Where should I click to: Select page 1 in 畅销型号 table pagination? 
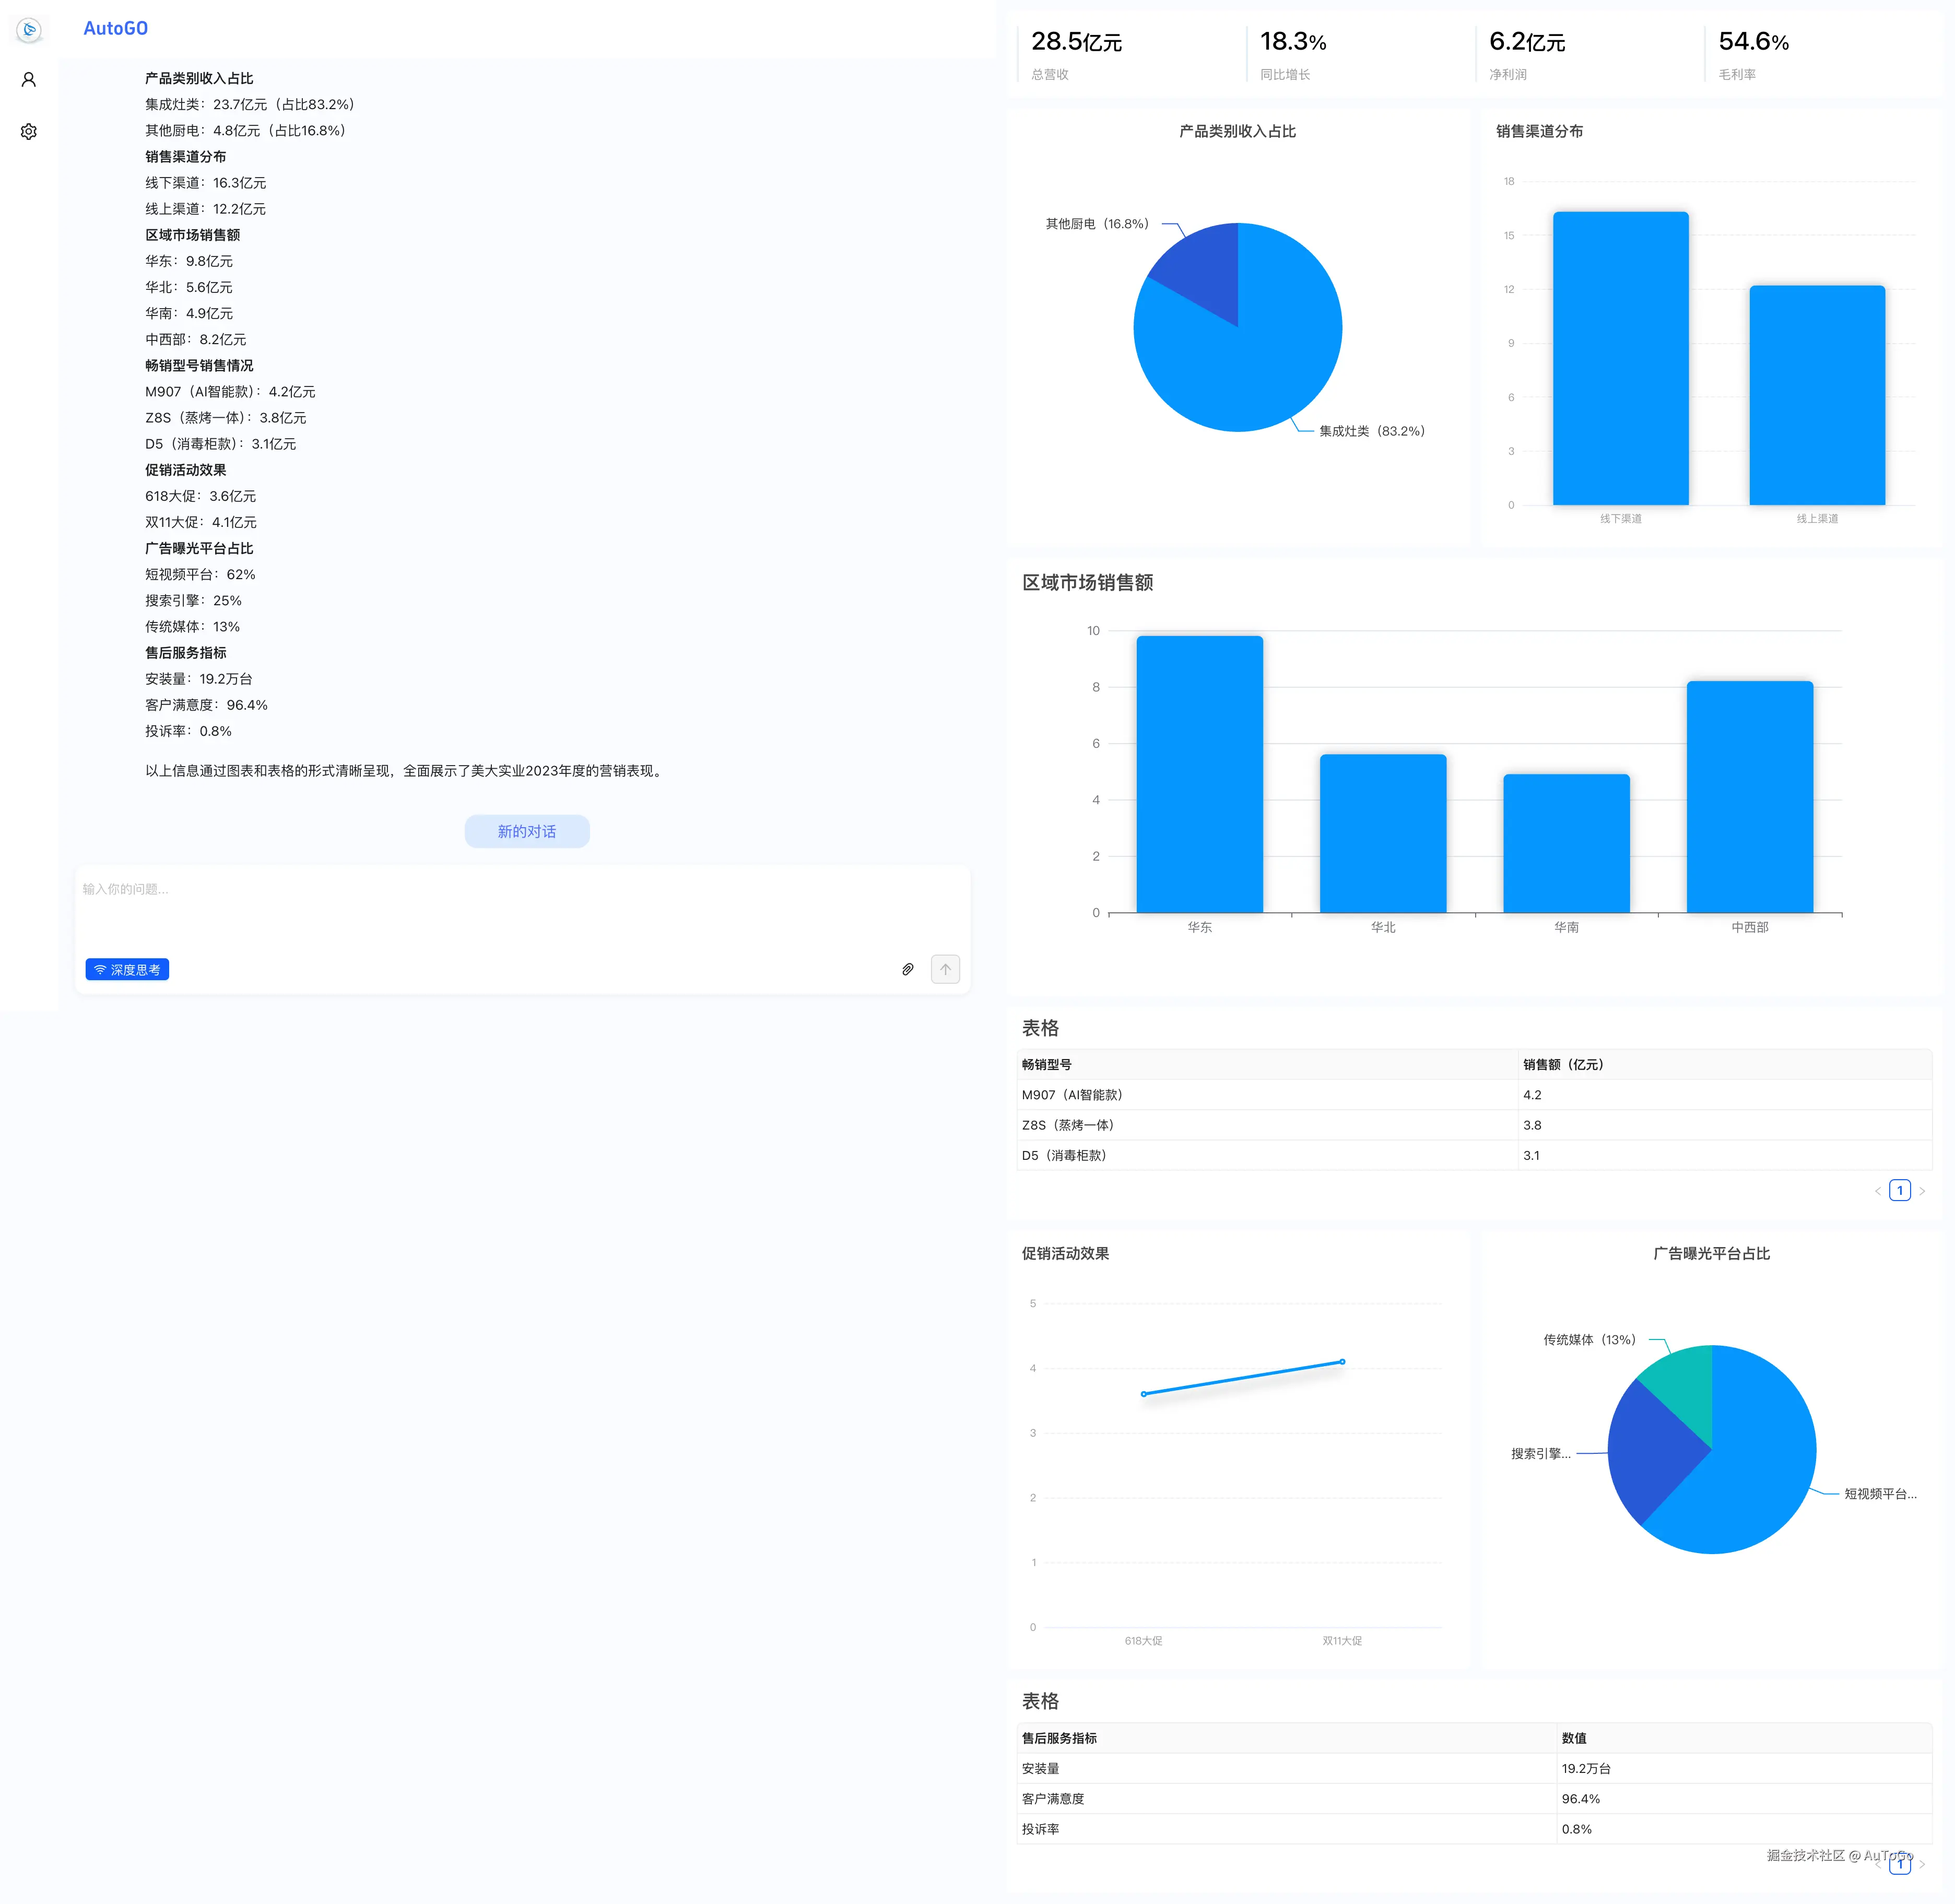1899,1191
